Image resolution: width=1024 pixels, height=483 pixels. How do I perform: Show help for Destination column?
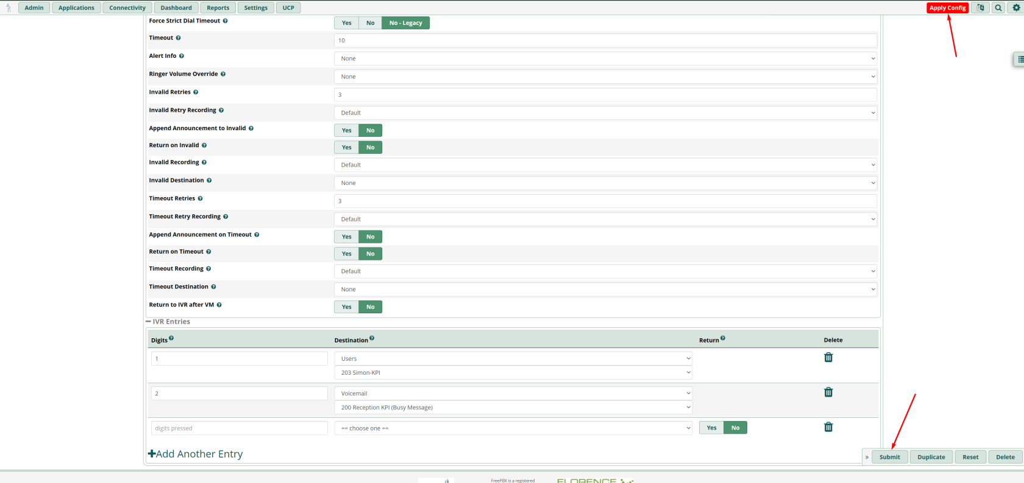[372, 338]
